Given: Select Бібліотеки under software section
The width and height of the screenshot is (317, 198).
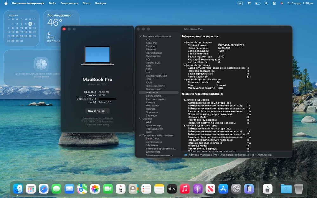Looking at the screenshot, I should 152,145.
